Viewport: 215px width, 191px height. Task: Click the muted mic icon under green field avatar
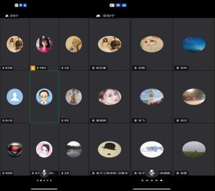178,173
